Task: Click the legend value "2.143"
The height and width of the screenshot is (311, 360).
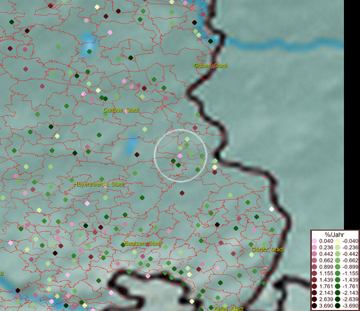Action: tap(326, 293)
